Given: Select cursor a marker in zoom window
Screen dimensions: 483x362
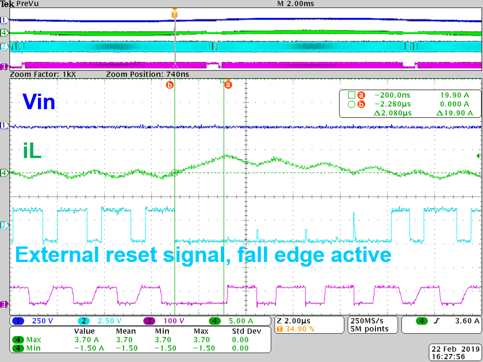Looking at the screenshot, I should (x=228, y=84).
